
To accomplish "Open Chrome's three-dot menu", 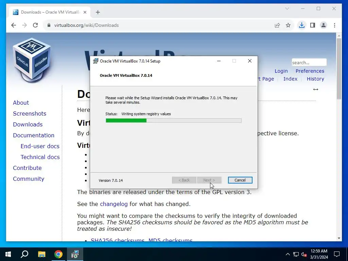I will [x=334, y=25].
